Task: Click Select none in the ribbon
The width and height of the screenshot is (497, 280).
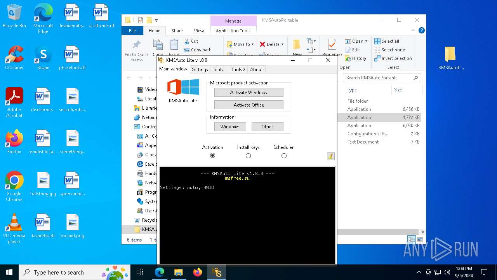Action: click(389, 50)
